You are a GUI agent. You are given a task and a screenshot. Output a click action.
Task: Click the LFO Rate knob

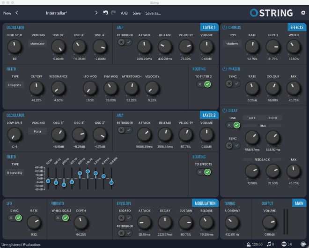34,222
